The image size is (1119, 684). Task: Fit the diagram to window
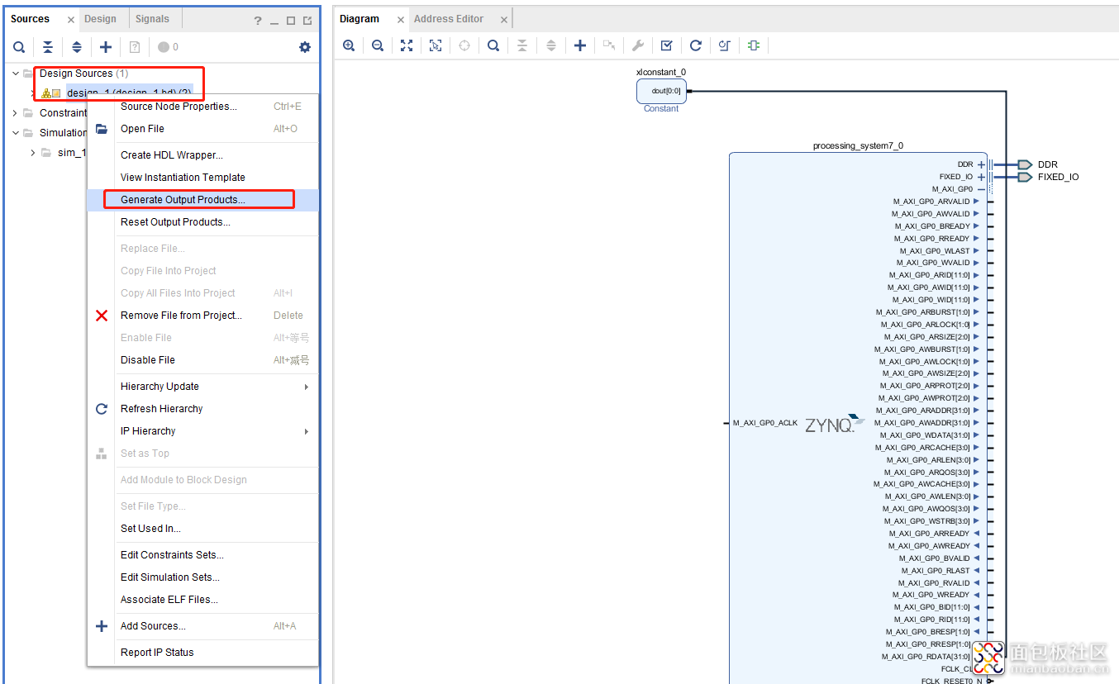[407, 45]
